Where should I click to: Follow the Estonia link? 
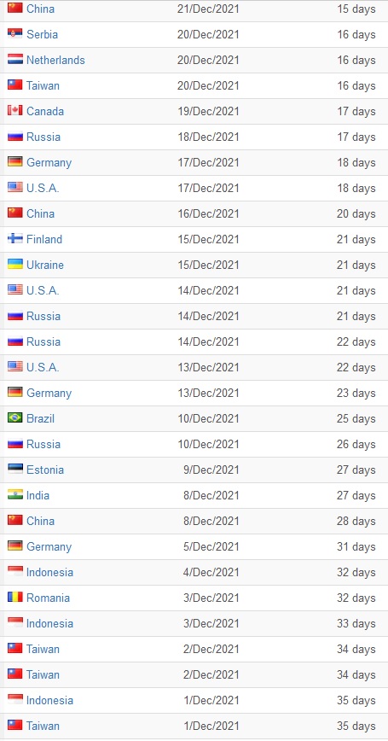pos(45,470)
